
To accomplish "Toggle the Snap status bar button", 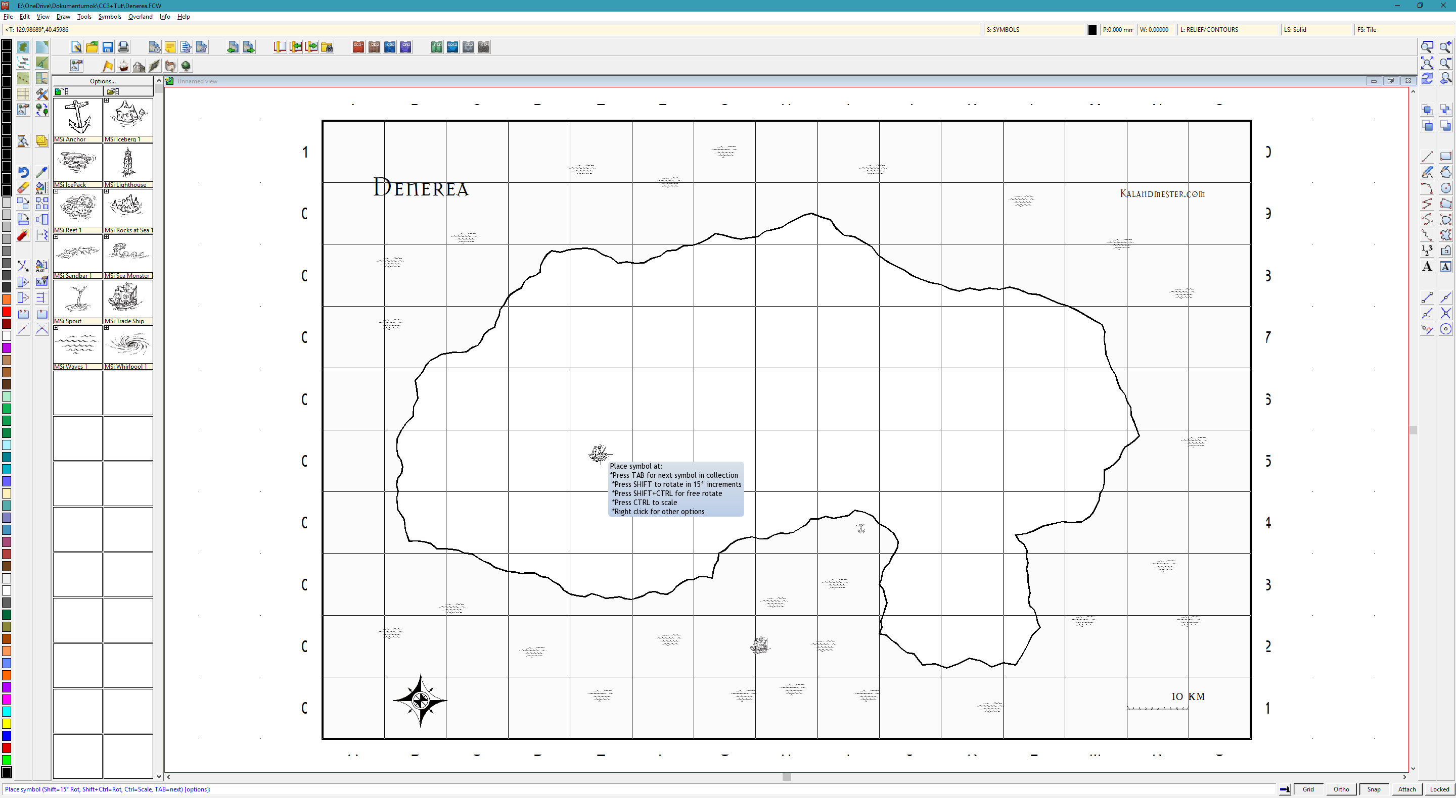I will [x=1374, y=789].
